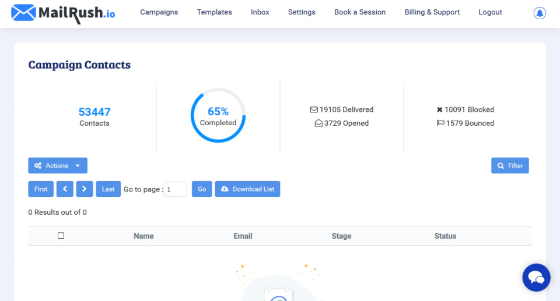Click the Filter button
This screenshot has height=301, width=560.
point(510,165)
